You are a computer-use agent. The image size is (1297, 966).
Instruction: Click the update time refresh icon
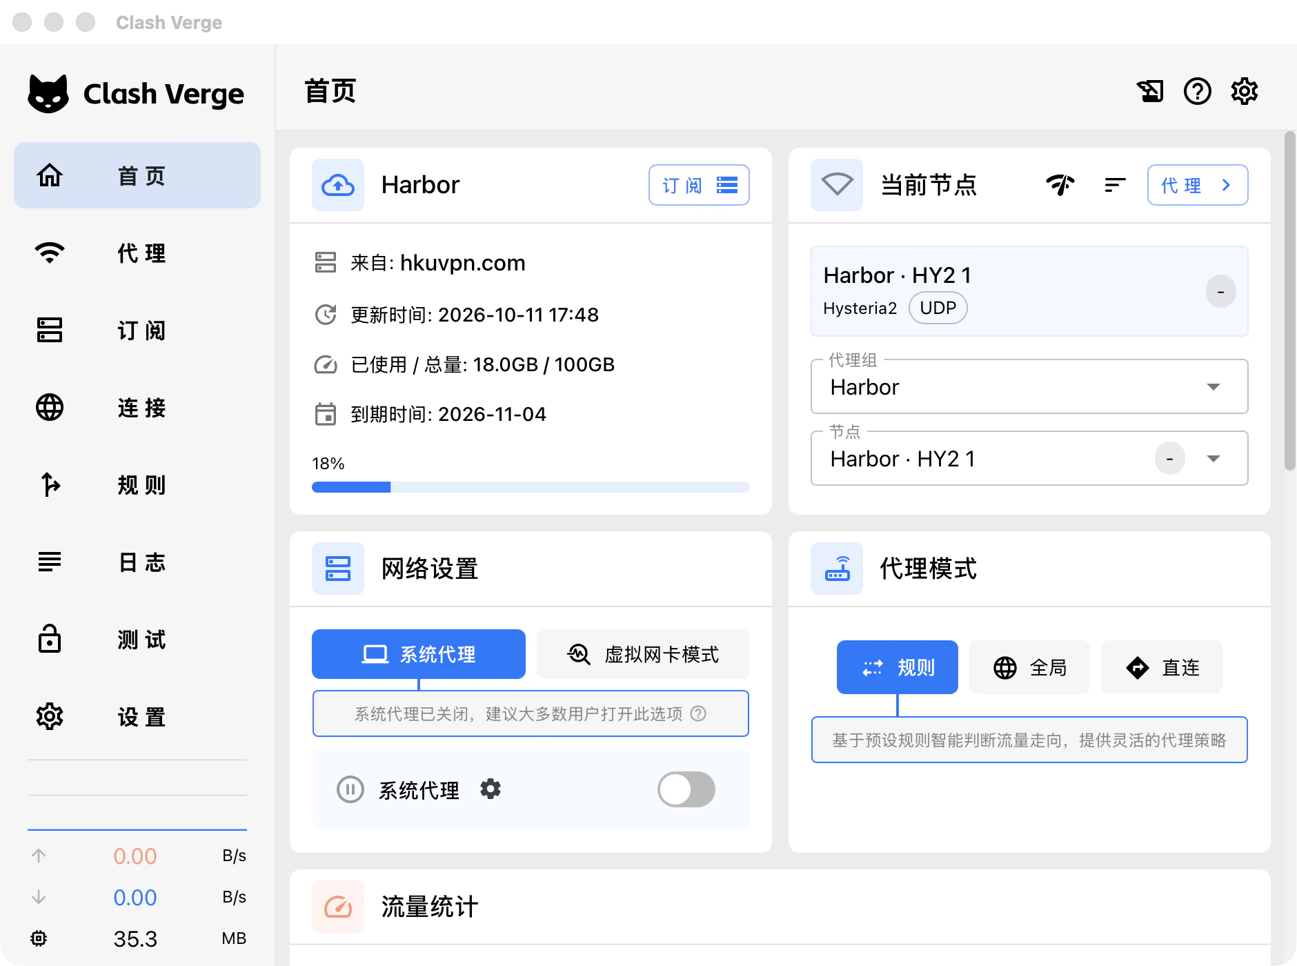[x=326, y=315]
